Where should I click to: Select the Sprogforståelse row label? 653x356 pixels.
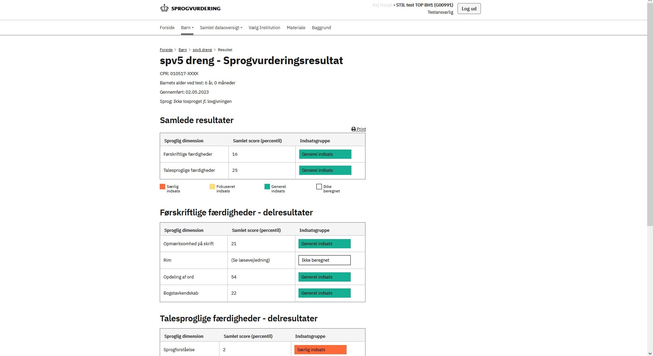point(179,350)
